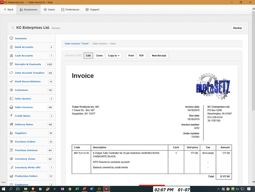The height and width of the screenshot is (192, 255).
Task: Click the Customers people icon
Action: pos(11,90)
